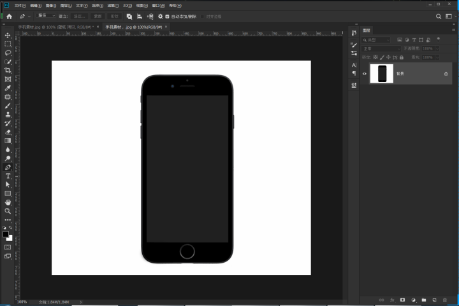The width and height of the screenshot is (459, 306).
Task: Open path arrangement icon in options bar
Action: [x=150, y=17]
